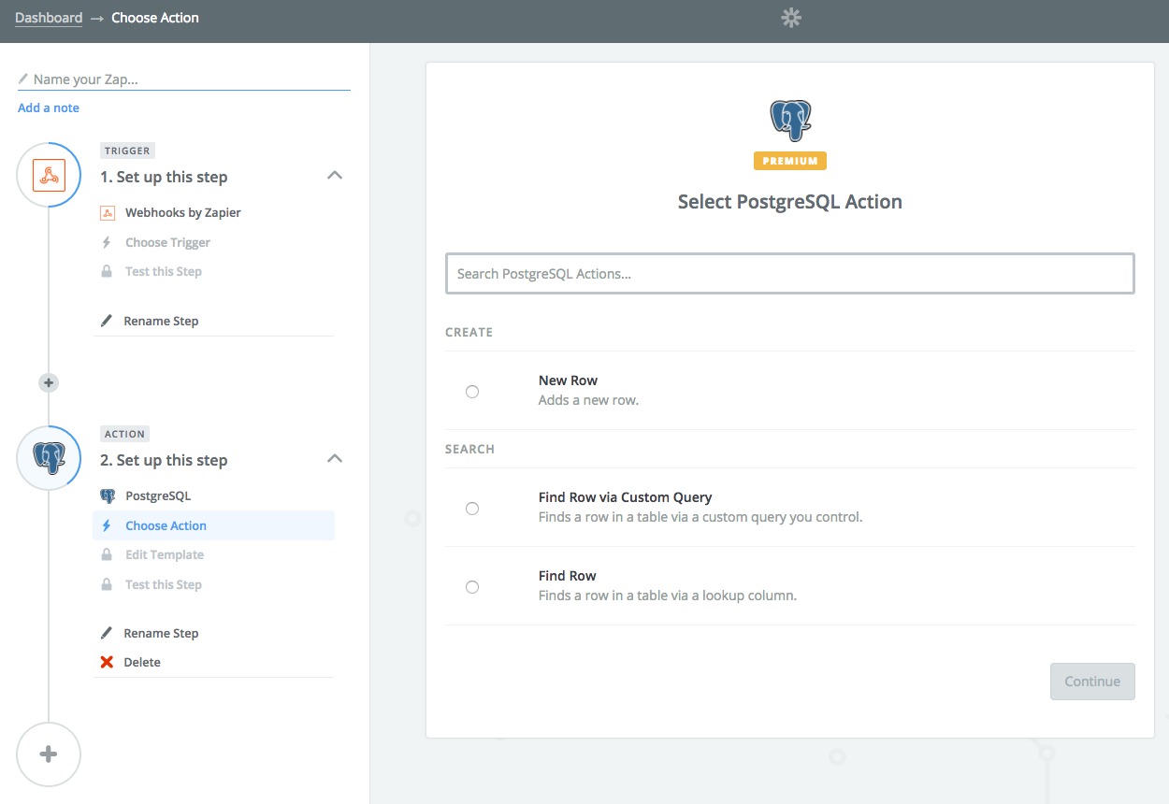Screen dimensions: 1169x804
Task: Click the large Webhooks trigger circle icon
Action: pos(49,175)
